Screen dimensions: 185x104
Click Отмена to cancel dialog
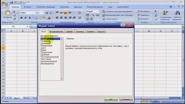coord(126,99)
